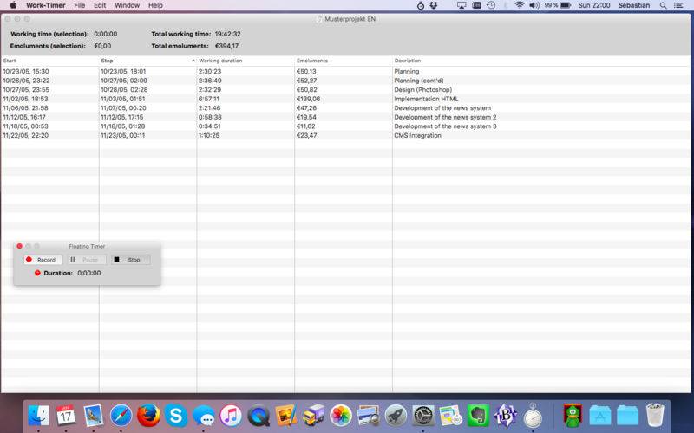Sort by the Emoluments column header

(344, 61)
